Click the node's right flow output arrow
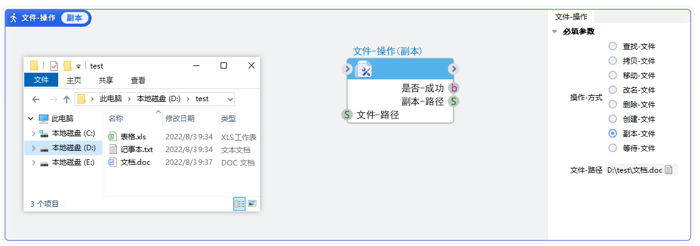Image resolution: width=700 pixels, height=246 pixels. tap(453, 68)
